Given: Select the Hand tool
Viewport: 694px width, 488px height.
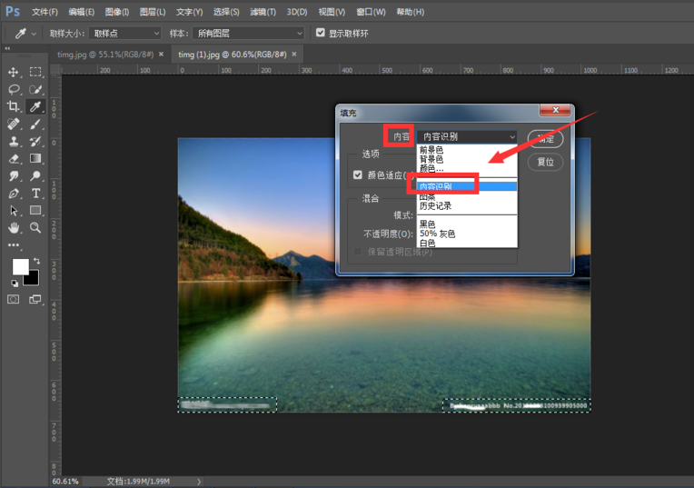Looking at the screenshot, I should pyautogui.click(x=14, y=227).
